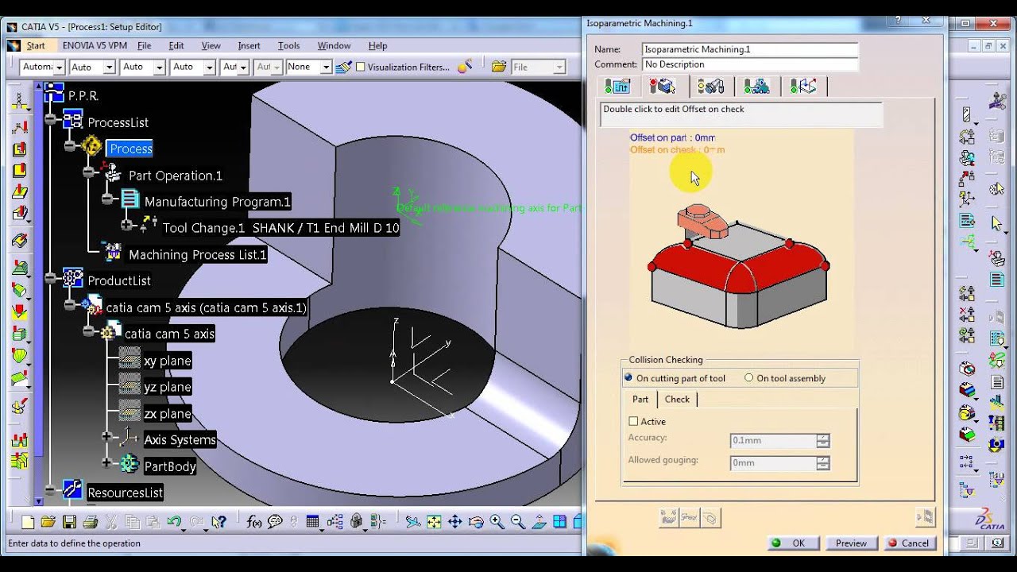Click the lock icon in bottom toolbar
Image resolution: width=1017 pixels, height=572 pixels.
coord(357,522)
